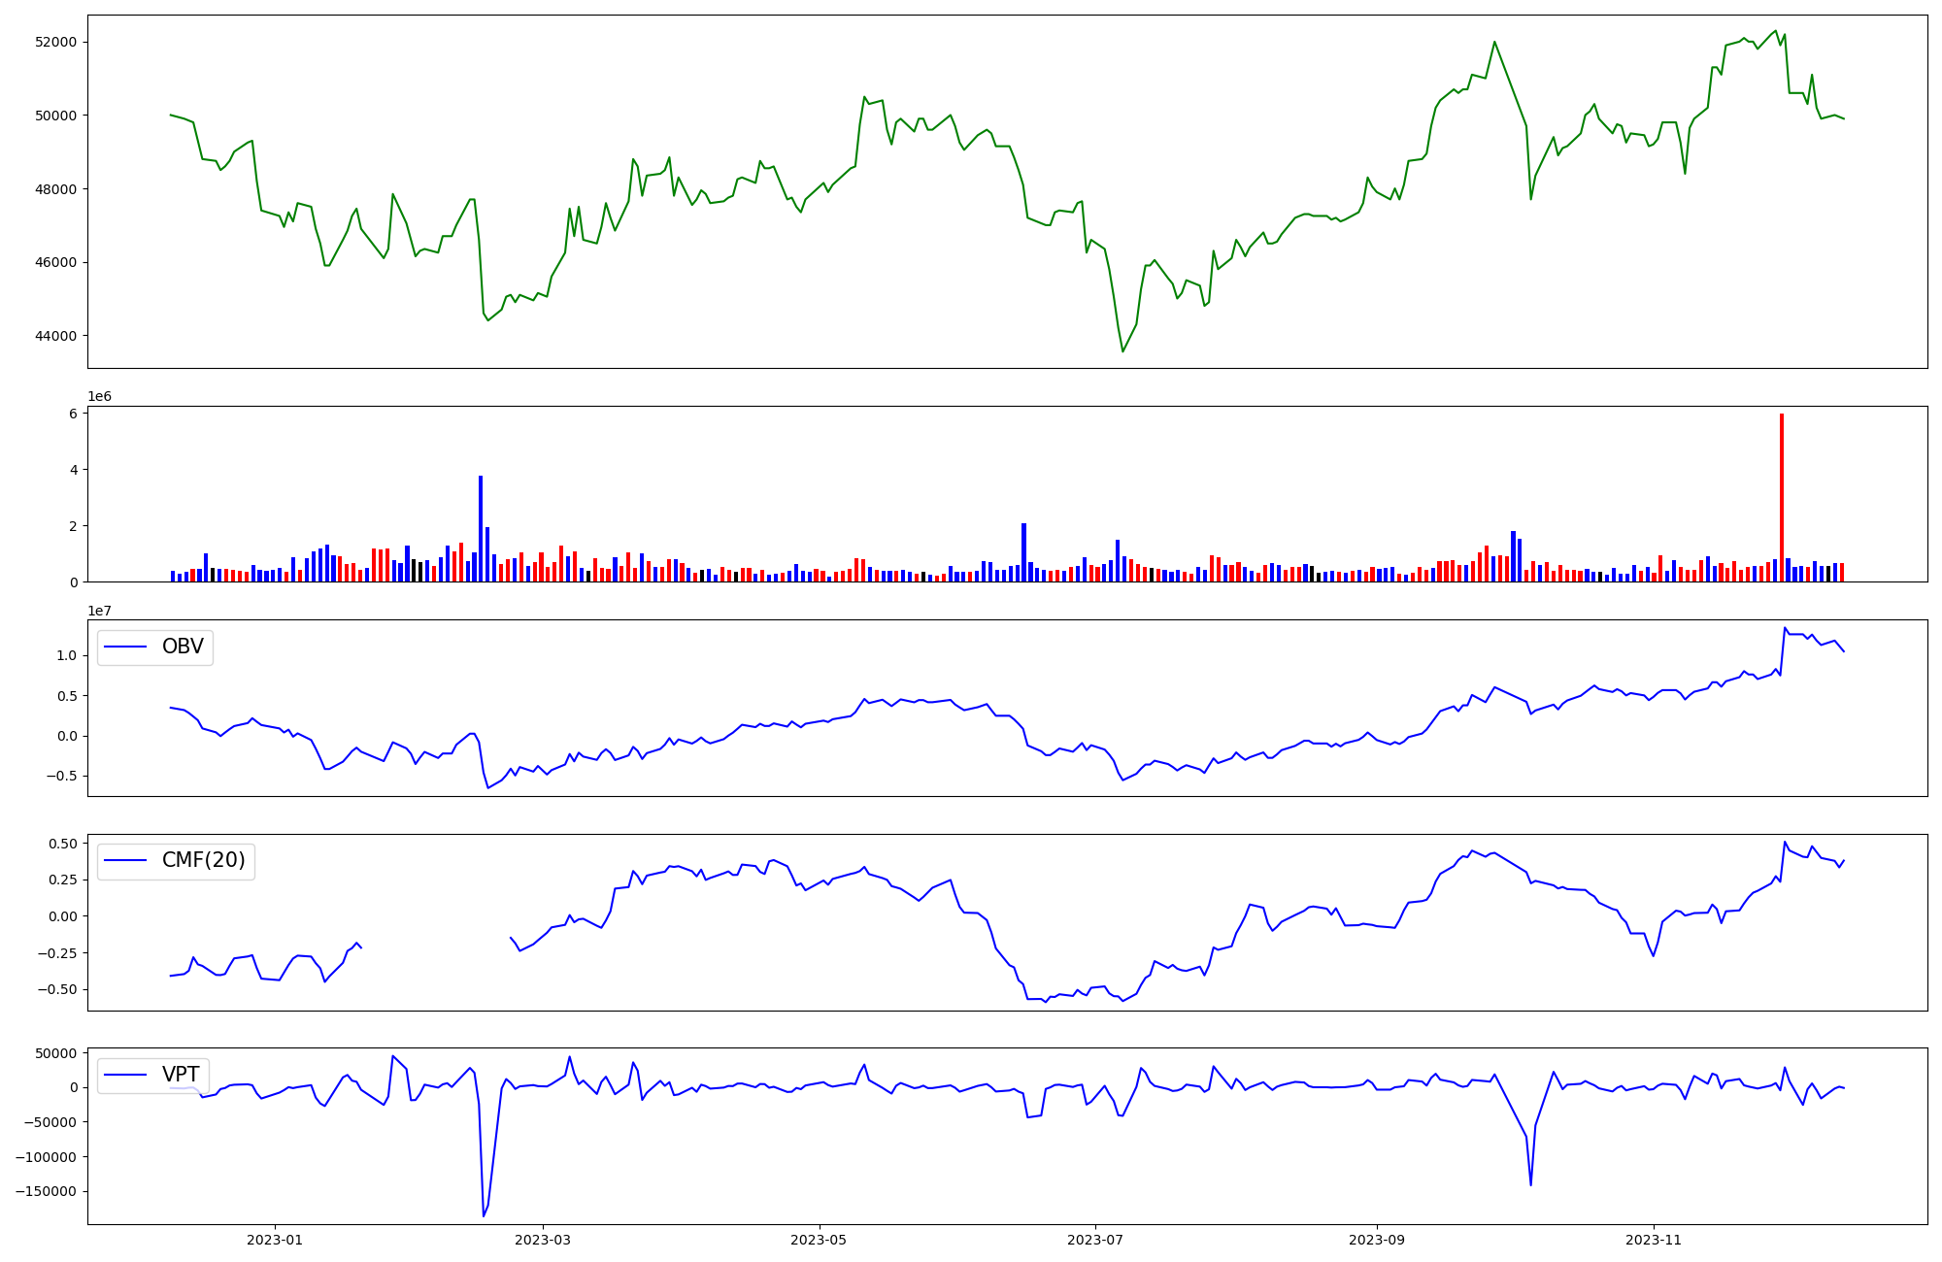This screenshot has height=1262, width=1942.
Task: Click the 2023-03 date tick label
Action: click(543, 1240)
